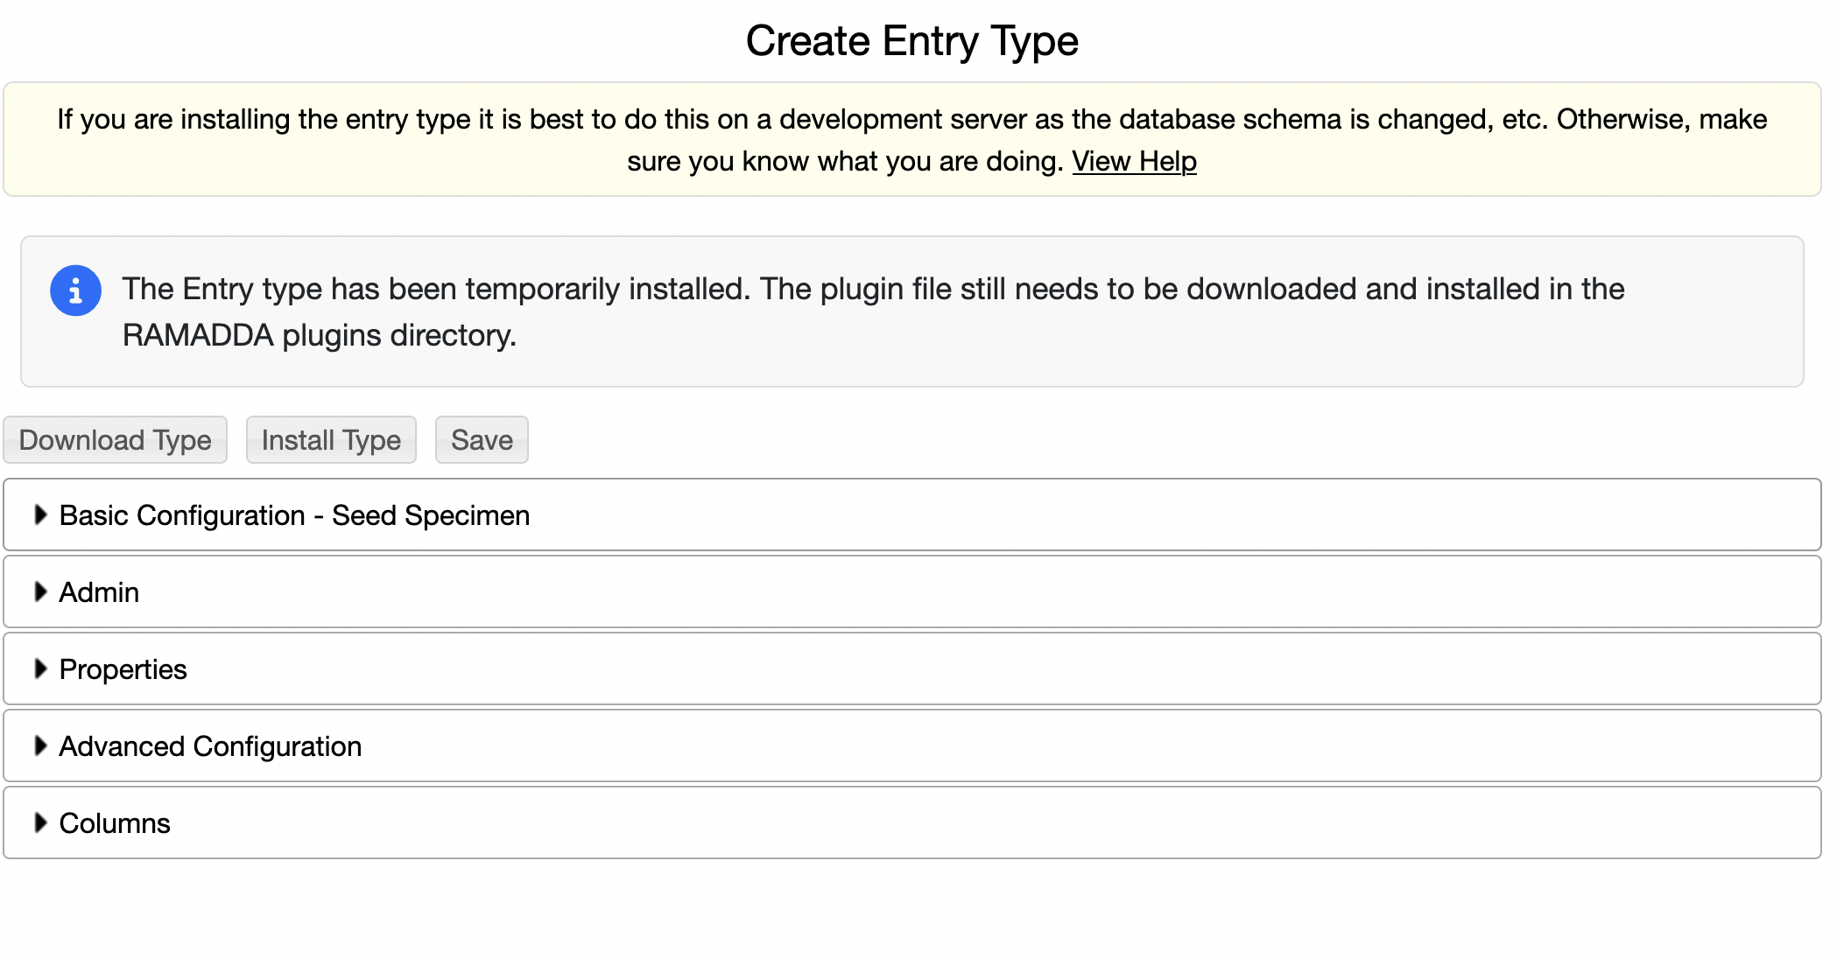
Task: Click the temporarily installed notice text
Action: point(873,290)
